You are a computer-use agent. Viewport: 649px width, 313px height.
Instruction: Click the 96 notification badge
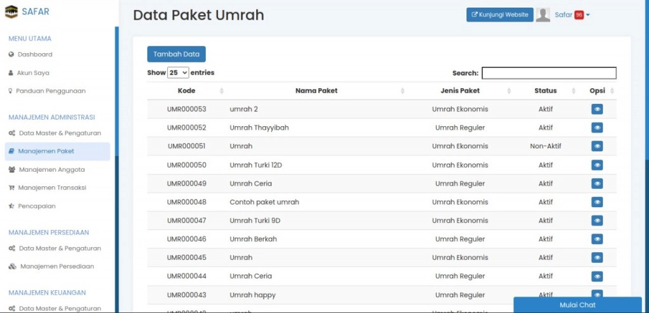[579, 15]
